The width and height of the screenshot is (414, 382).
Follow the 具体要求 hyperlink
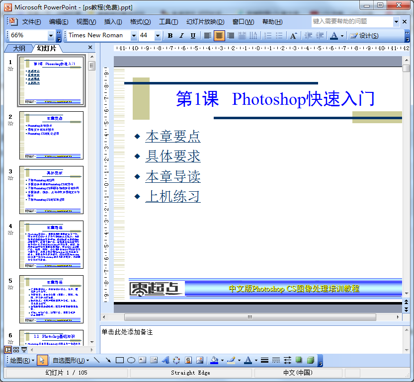pyautogui.click(x=173, y=156)
